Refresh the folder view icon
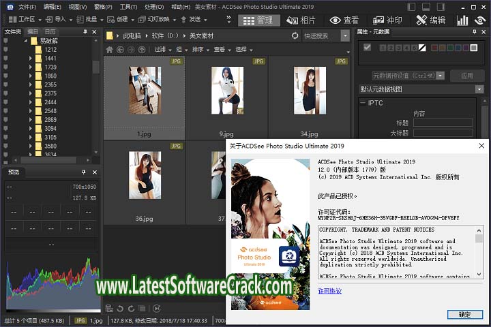 295,35
